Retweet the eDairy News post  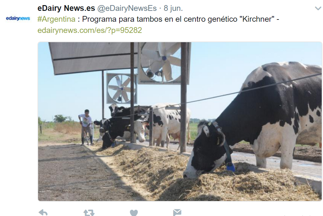(x=89, y=212)
